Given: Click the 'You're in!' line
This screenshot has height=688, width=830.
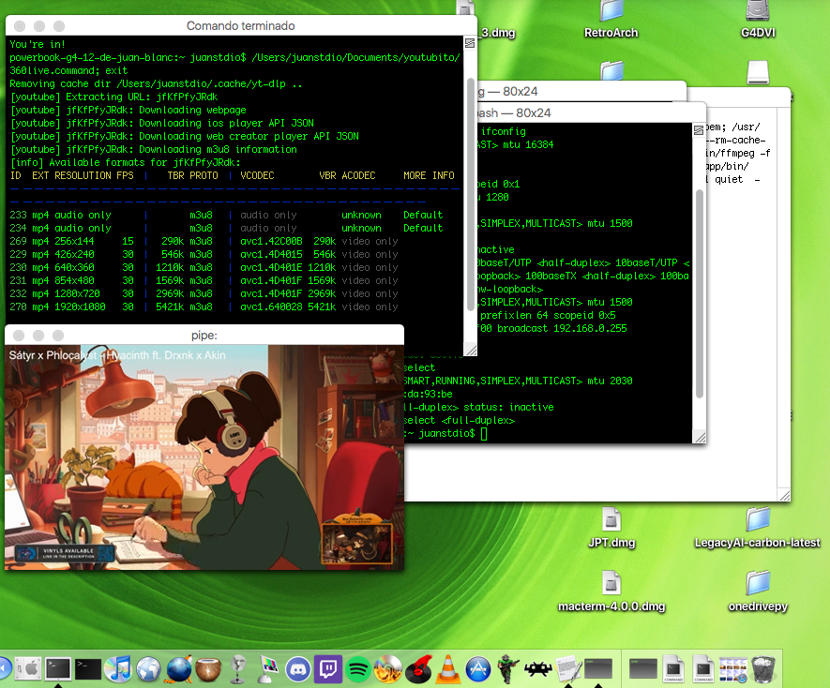Looking at the screenshot, I should [x=38, y=44].
